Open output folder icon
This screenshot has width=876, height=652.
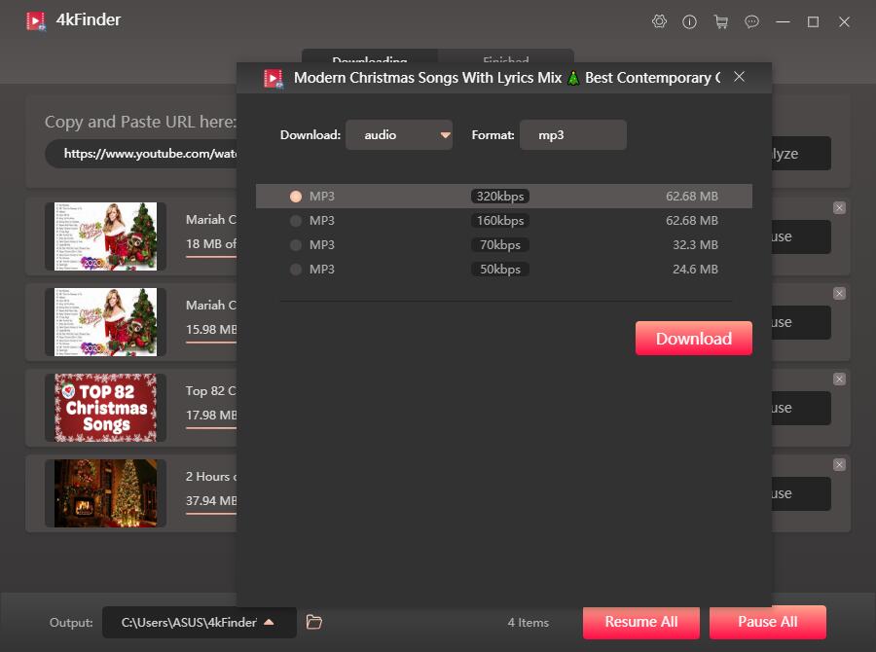314,622
